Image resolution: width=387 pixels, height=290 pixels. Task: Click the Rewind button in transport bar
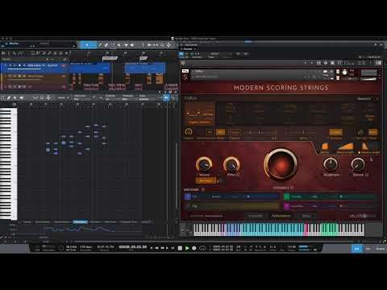coord(156,248)
